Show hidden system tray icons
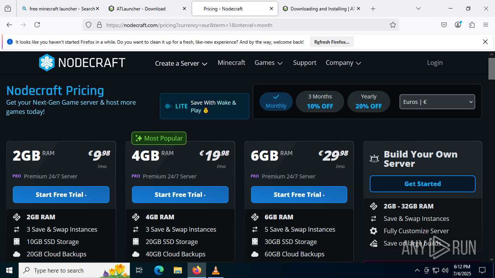The height and width of the screenshot is (278, 495). [417, 270]
